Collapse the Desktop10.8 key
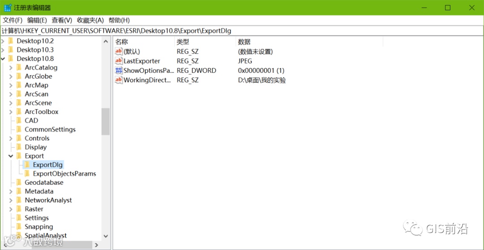 pos(3,59)
